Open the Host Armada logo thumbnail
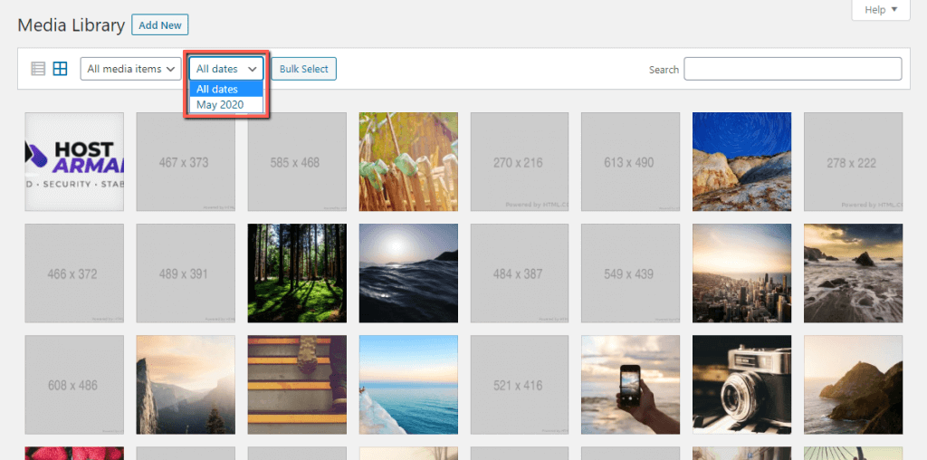This screenshot has width=927, height=460. click(74, 162)
